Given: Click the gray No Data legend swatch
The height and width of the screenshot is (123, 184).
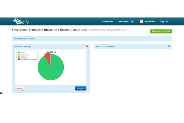Looking at the screenshot, I should tap(19, 57).
